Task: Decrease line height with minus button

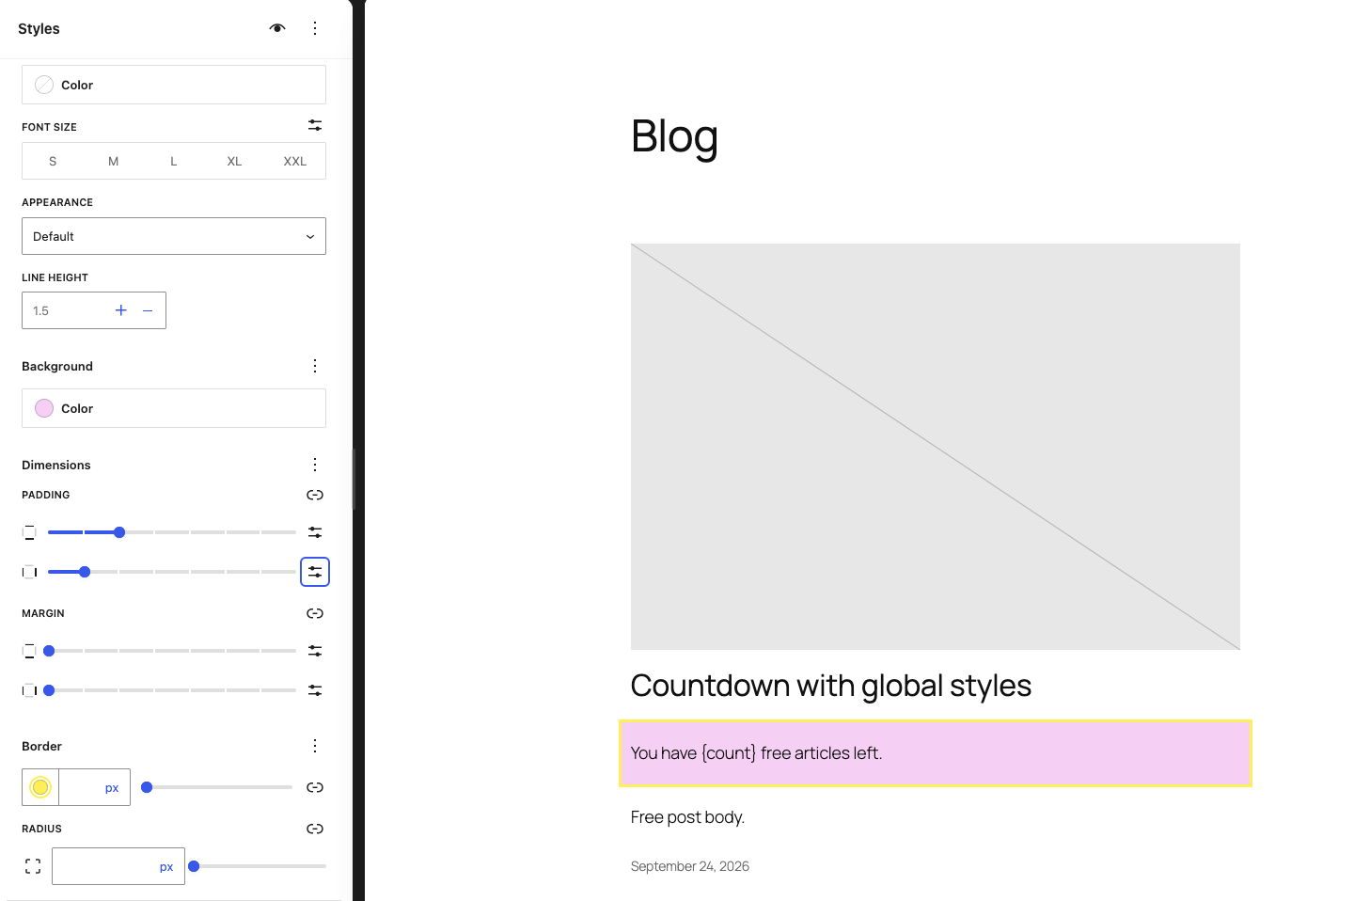Action: click(148, 310)
